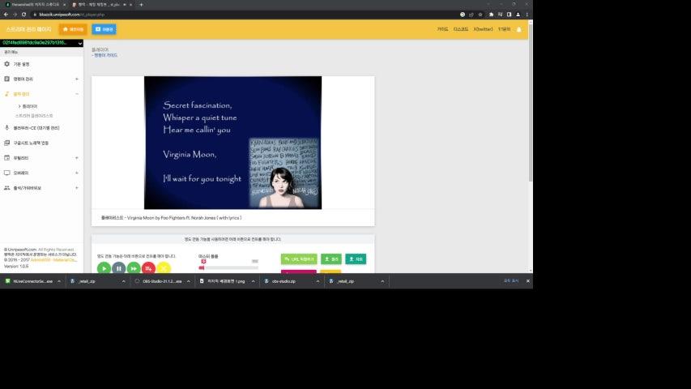This screenshot has width=691, height=389.
Task: Expand the attendance sidebar section plus sign
Action: 77,188
